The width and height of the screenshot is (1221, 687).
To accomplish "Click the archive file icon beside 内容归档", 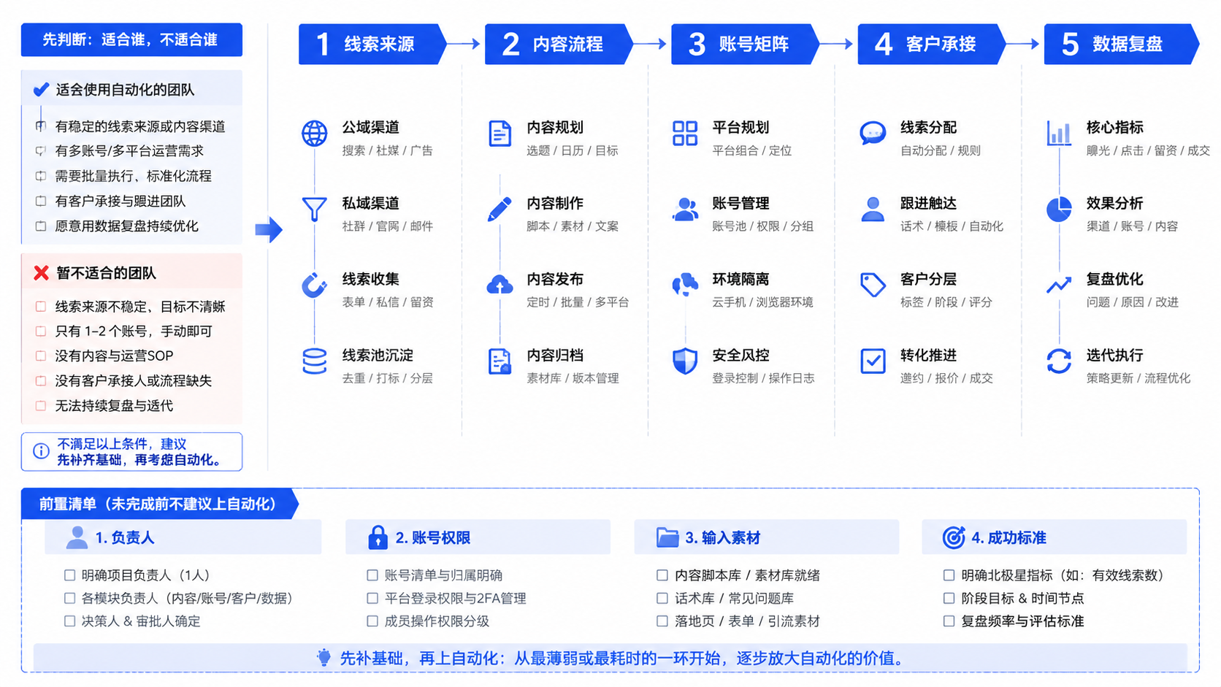I will pyautogui.click(x=499, y=361).
